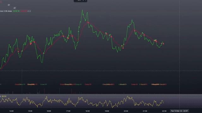
Task: Click the red Cross label below 18:00 peak
Action: point(88,84)
